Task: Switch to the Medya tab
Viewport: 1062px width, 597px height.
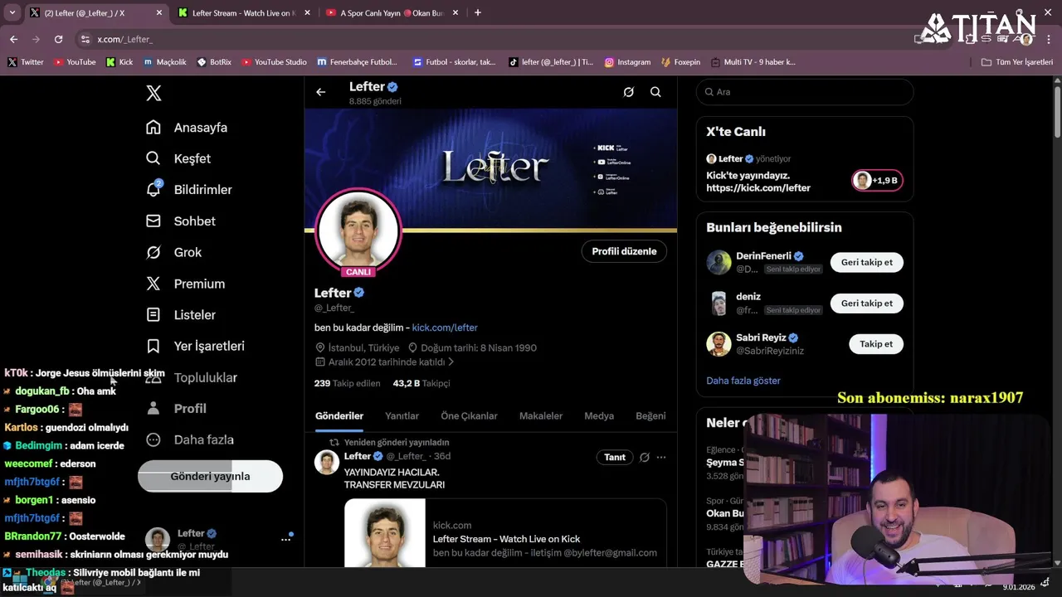Action: [x=599, y=416]
